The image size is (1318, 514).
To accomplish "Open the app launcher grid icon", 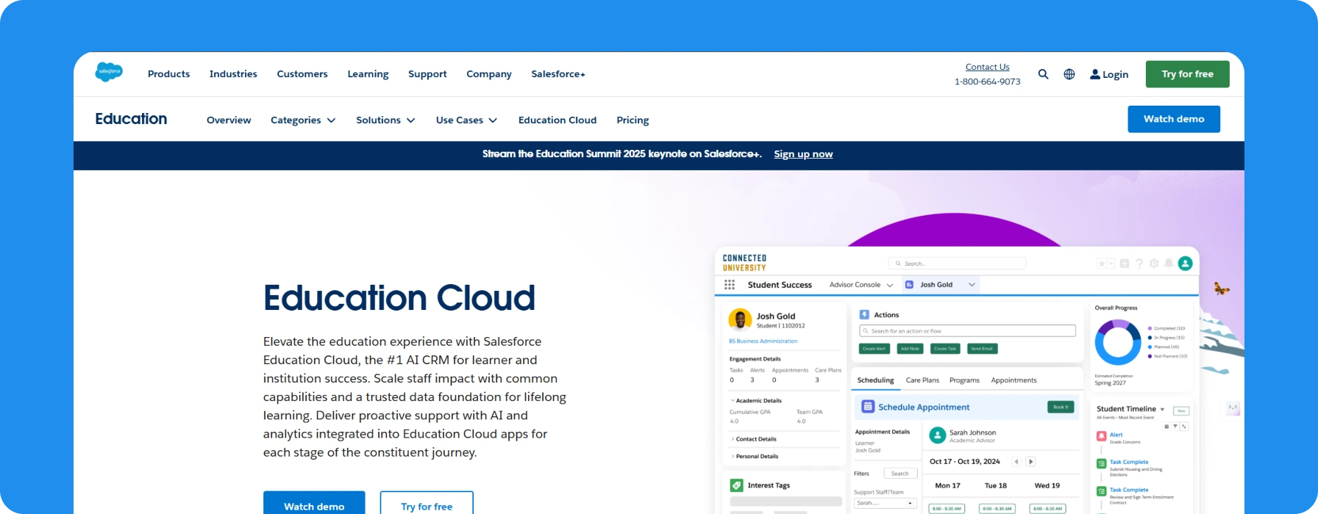I will pos(730,285).
